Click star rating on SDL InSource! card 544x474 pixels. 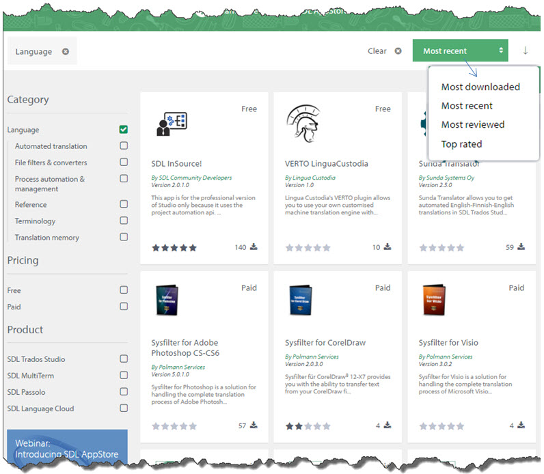pos(174,247)
